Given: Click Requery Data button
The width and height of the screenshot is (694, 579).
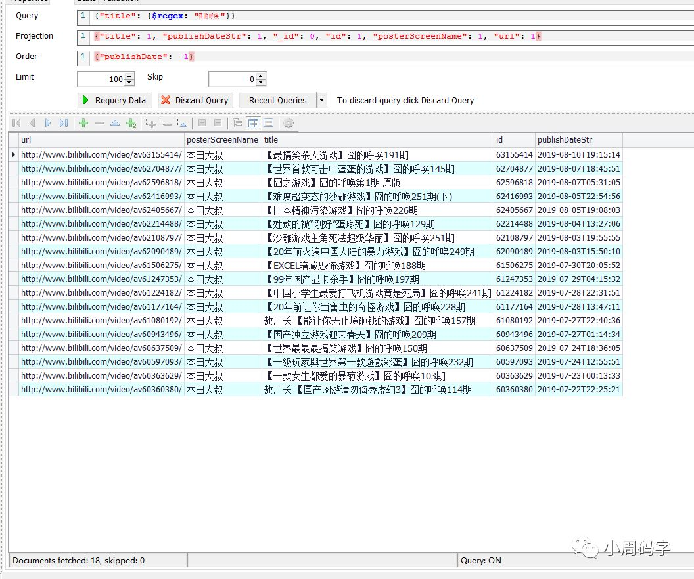Looking at the screenshot, I should (x=114, y=100).
